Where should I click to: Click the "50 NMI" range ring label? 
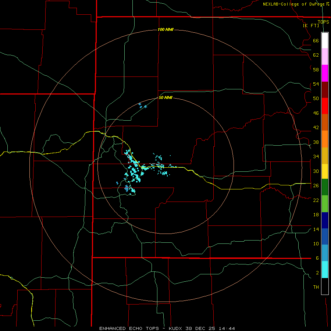[165, 97]
